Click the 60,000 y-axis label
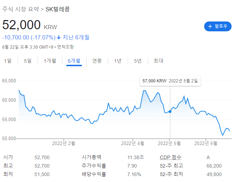Screen dimensions: 252x182 click(x=9, y=100)
